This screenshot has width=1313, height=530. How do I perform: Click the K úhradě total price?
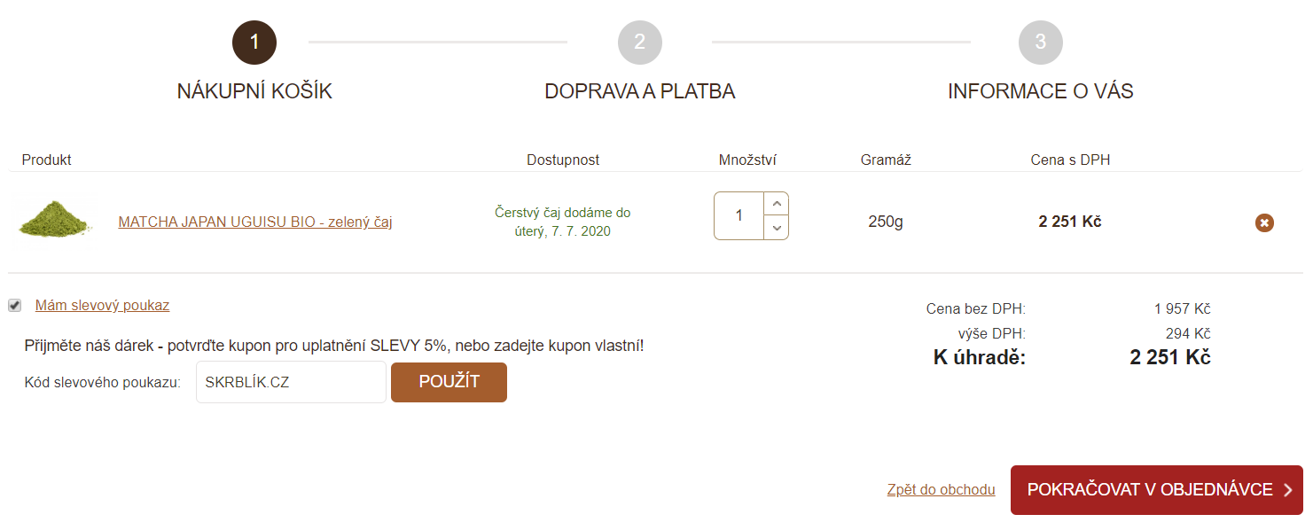click(1170, 358)
